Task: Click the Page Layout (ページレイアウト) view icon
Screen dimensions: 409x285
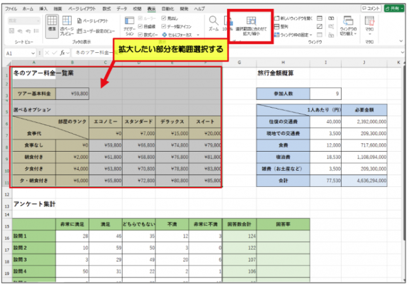Action: (81, 21)
